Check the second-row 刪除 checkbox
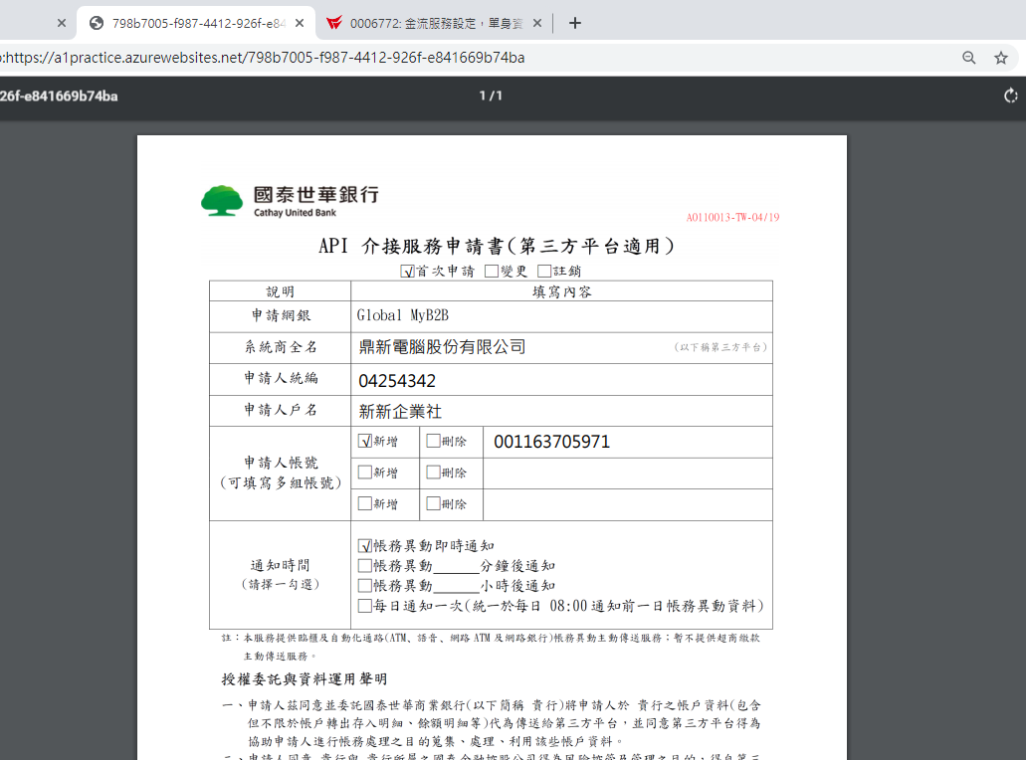This screenshot has width=1026, height=760. pyautogui.click(x=433, y=473)
